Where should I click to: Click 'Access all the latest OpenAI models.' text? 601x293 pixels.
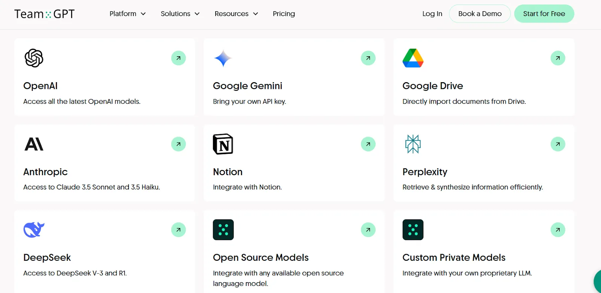tap(82, 101)
